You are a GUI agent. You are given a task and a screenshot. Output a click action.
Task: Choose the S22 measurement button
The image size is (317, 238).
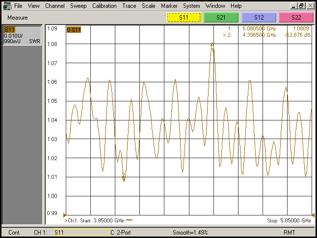296,17
